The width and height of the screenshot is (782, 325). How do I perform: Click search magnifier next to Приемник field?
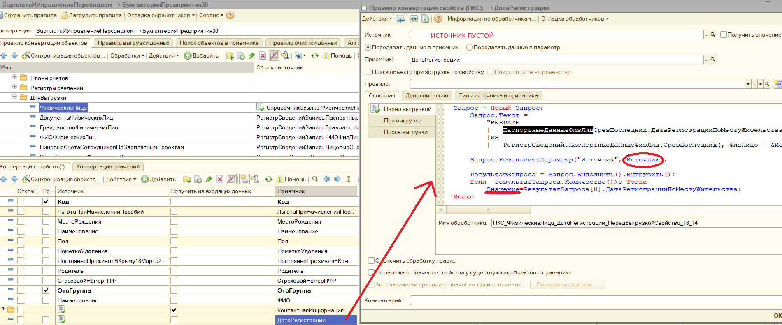[713, 60]
